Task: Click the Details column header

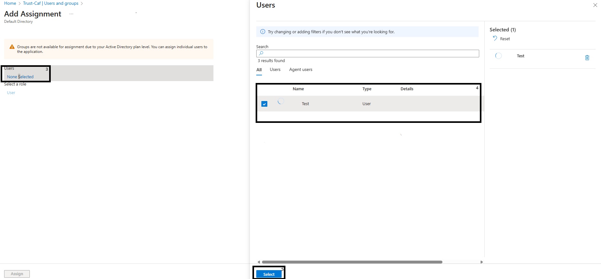Action: pyautogui.click(x=407, y=89)
